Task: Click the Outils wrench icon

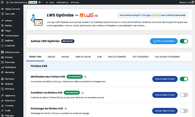Action: pyautogui.click(x=3, y=111)
